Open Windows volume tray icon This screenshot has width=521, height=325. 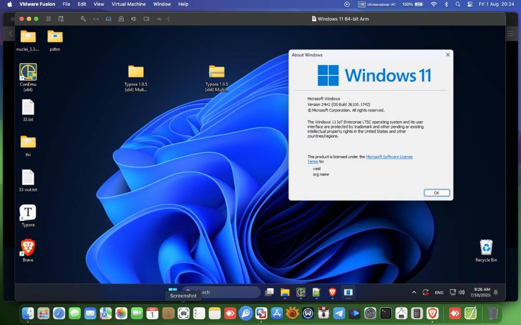coord(462,292)
